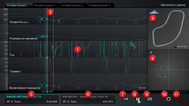Viewport: 189px width, 106px height.
Task: Switch to the Конфигурация 1 tab
Action: coord(45,5)
